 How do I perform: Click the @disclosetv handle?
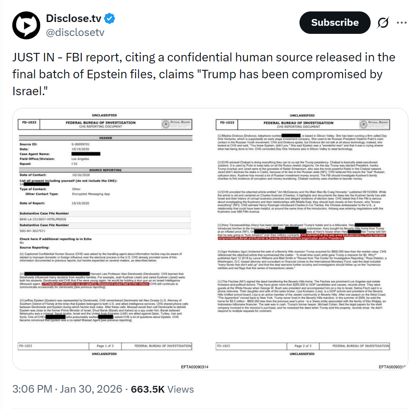75,32
